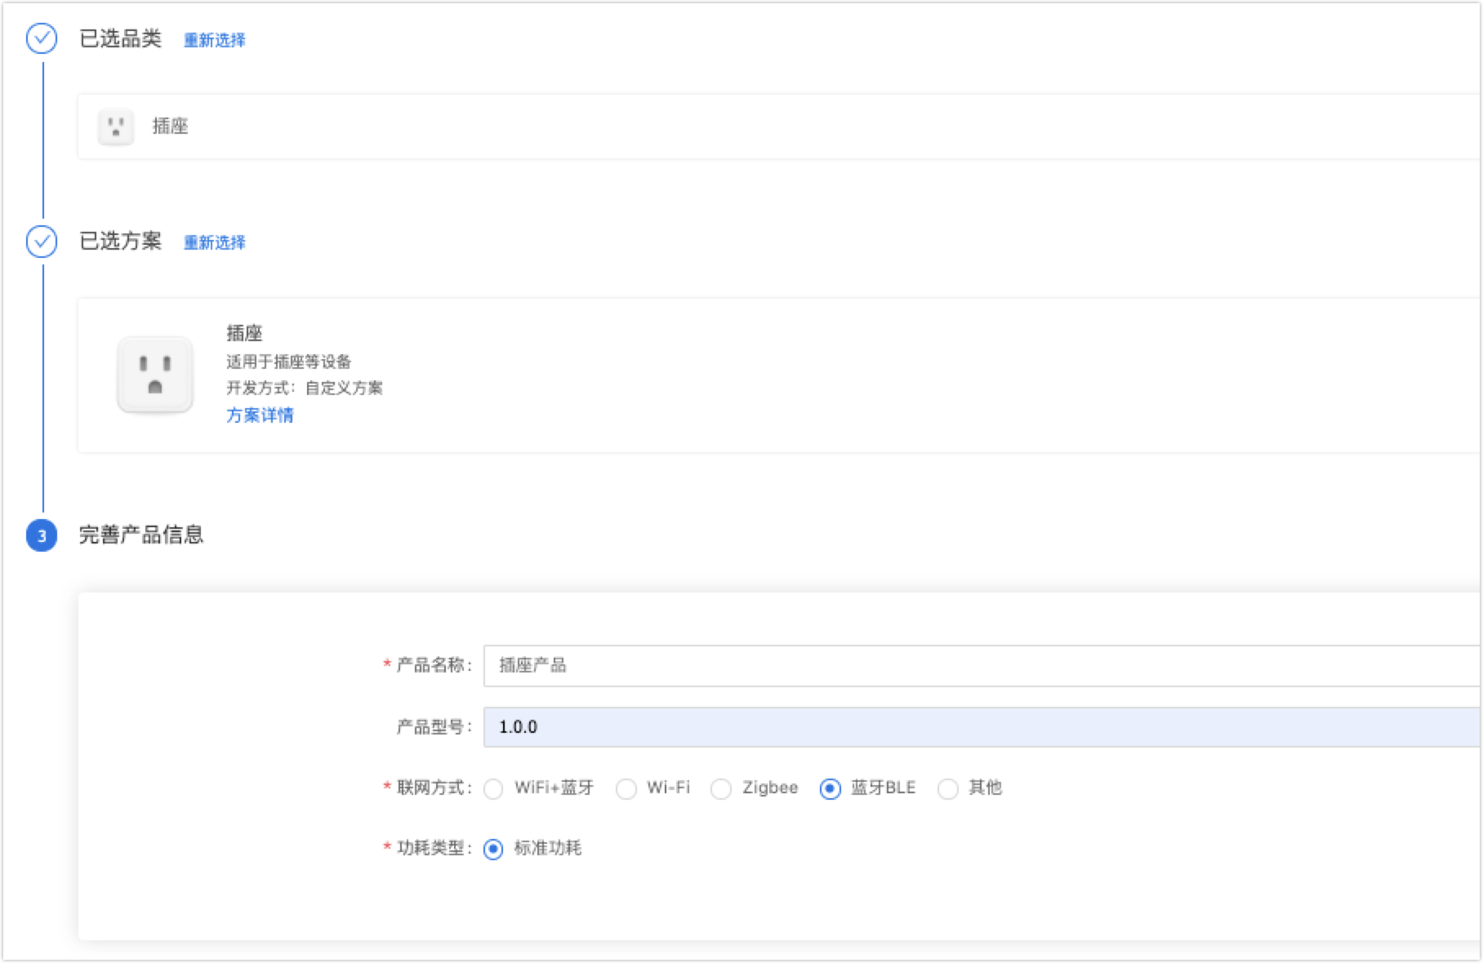1483x963 pixels.
Task: Click 重新选择 next to 已选方案
Action: (215, 242)
